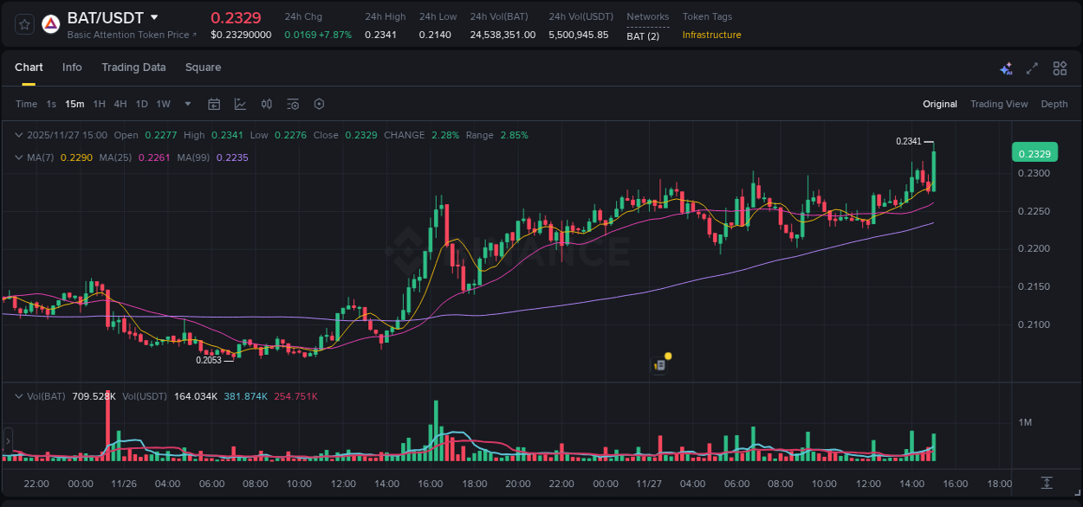The image size is (1083, 507).
Task: Select the line chart style icon
Action: coord(240,103)
